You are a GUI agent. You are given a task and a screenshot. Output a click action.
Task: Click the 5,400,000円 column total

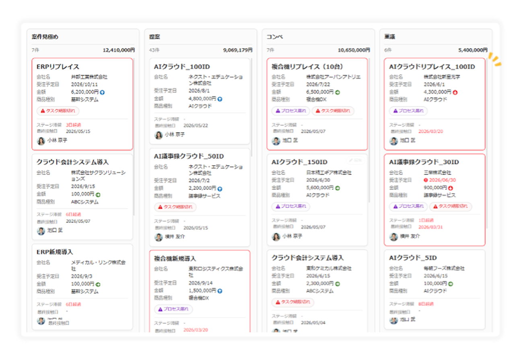coord(473,50)
